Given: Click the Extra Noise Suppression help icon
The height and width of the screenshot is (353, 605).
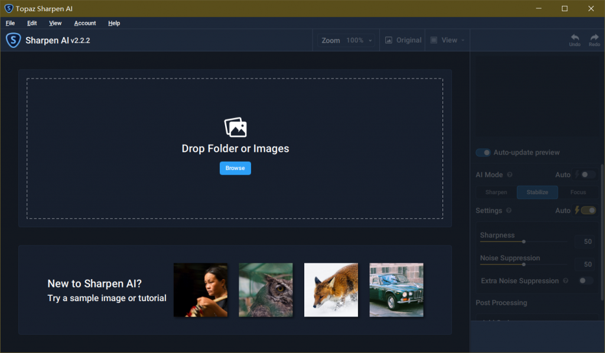Looking at the screenshot, I should tap(565, 281).
